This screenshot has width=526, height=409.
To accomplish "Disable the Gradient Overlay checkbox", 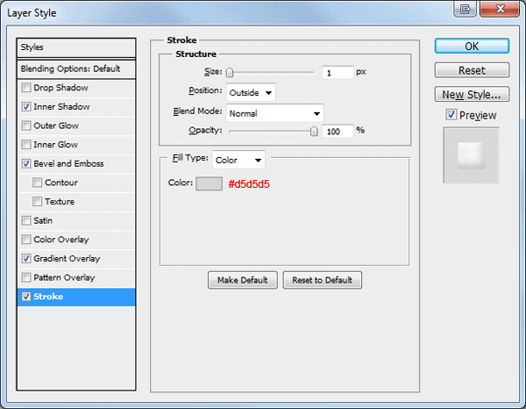I will (x=26, y=259).
